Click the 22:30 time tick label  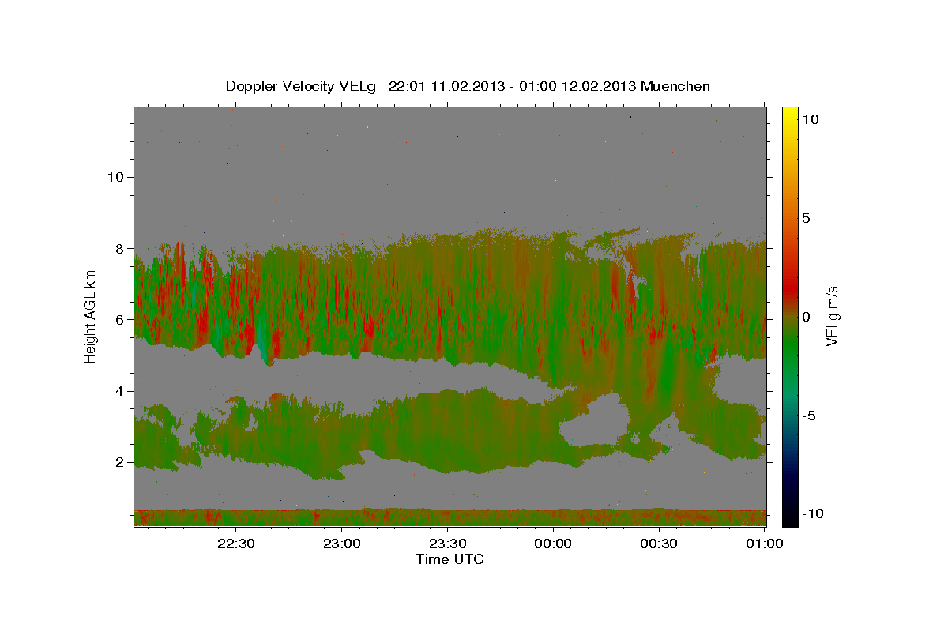pos(235,544)
